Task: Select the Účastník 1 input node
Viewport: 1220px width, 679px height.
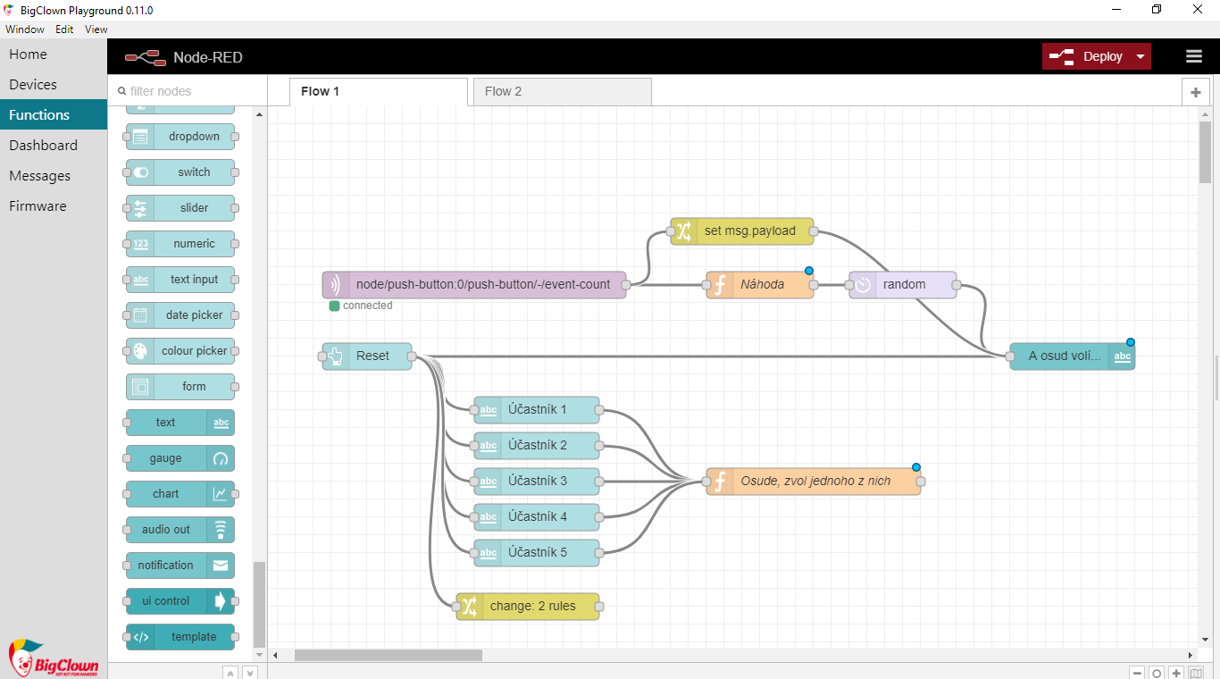Action: click(x=537, y=410)
